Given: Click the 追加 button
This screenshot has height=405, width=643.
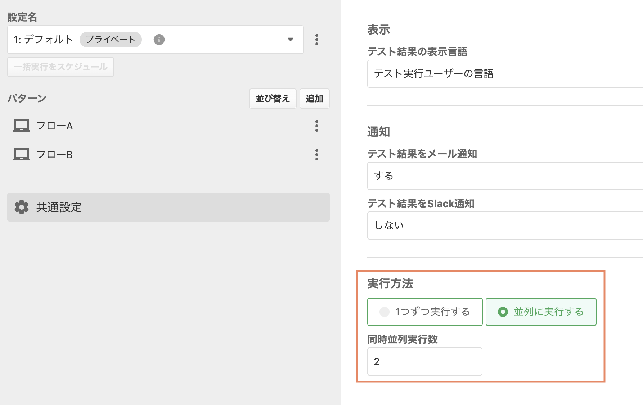Looking at the screenshot, I should pos(315,99).
